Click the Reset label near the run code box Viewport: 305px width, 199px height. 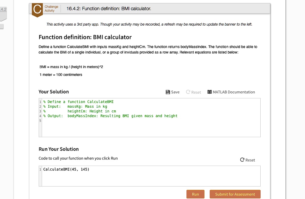[250, 160]
